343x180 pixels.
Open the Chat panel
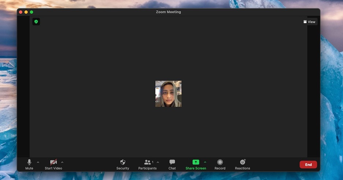click(172, 165)
